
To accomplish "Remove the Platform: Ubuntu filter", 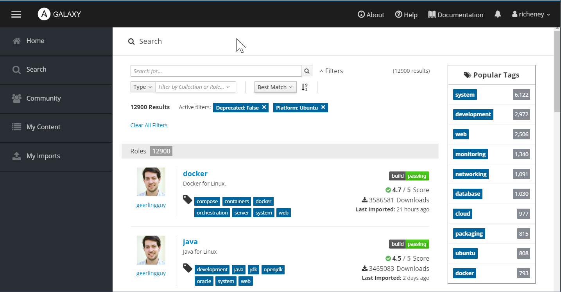I will [323, 107].
